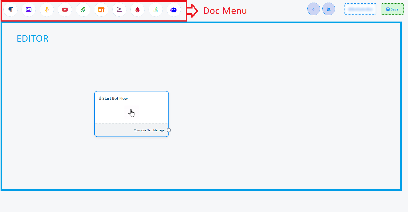The image size is (408, 212).
Task: Save the bot flow
Action: tap(392, 9)
